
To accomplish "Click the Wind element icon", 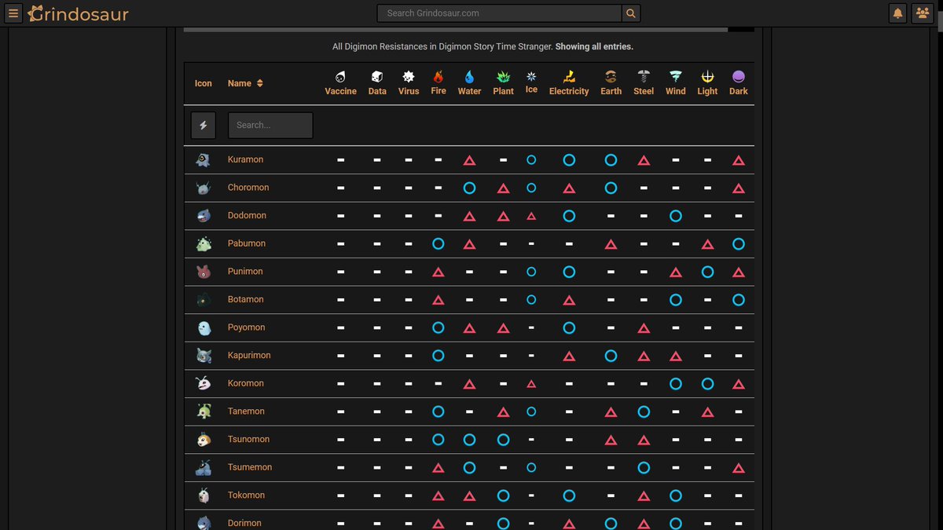I will point(675,76).
